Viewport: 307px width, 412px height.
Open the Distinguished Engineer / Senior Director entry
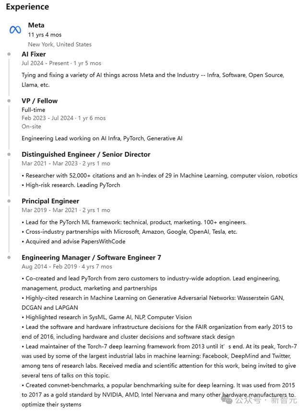coord(86,154)
